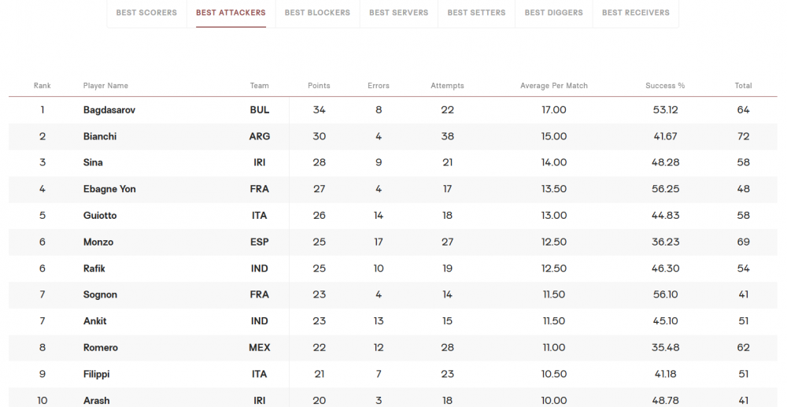
Task: Sort by Average Per Match header
Action: [x=553, y=86]
